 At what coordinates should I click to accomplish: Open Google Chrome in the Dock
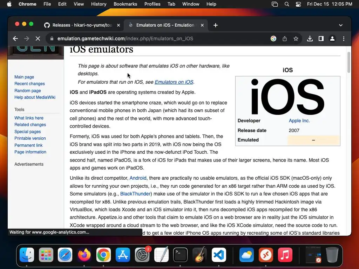[103, 255]
